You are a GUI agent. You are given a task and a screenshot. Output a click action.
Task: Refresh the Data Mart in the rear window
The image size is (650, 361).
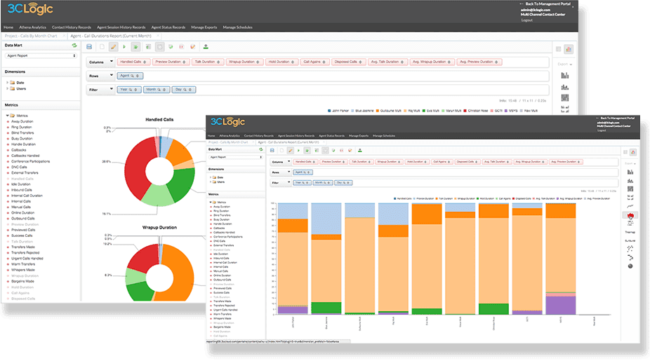coord(74,45)
